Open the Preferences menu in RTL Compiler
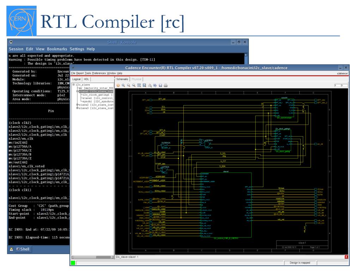361x271 pixels. (99, 73)
